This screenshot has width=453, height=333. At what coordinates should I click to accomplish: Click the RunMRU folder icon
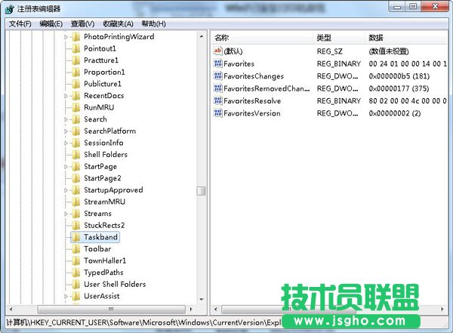[75, 107]
